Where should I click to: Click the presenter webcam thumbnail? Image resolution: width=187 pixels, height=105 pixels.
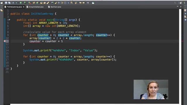[151, 90]
